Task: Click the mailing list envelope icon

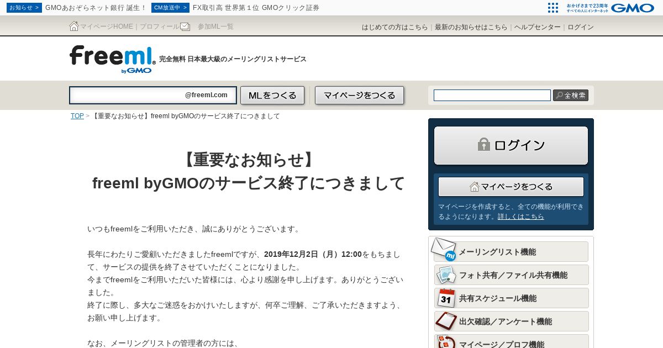Action: (x=444, y=250)
